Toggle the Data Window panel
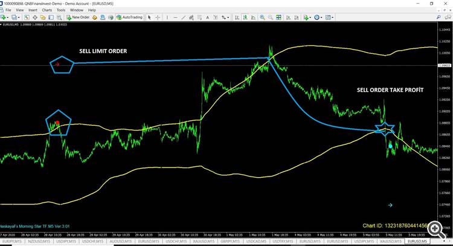Viewport: 453px width, 246px height. tap(35, 18)
